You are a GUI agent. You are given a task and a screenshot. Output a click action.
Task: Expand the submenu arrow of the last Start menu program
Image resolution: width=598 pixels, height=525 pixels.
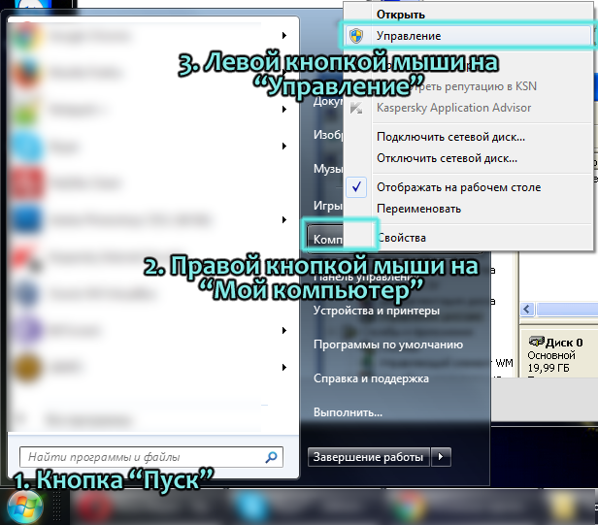(283, 367)
